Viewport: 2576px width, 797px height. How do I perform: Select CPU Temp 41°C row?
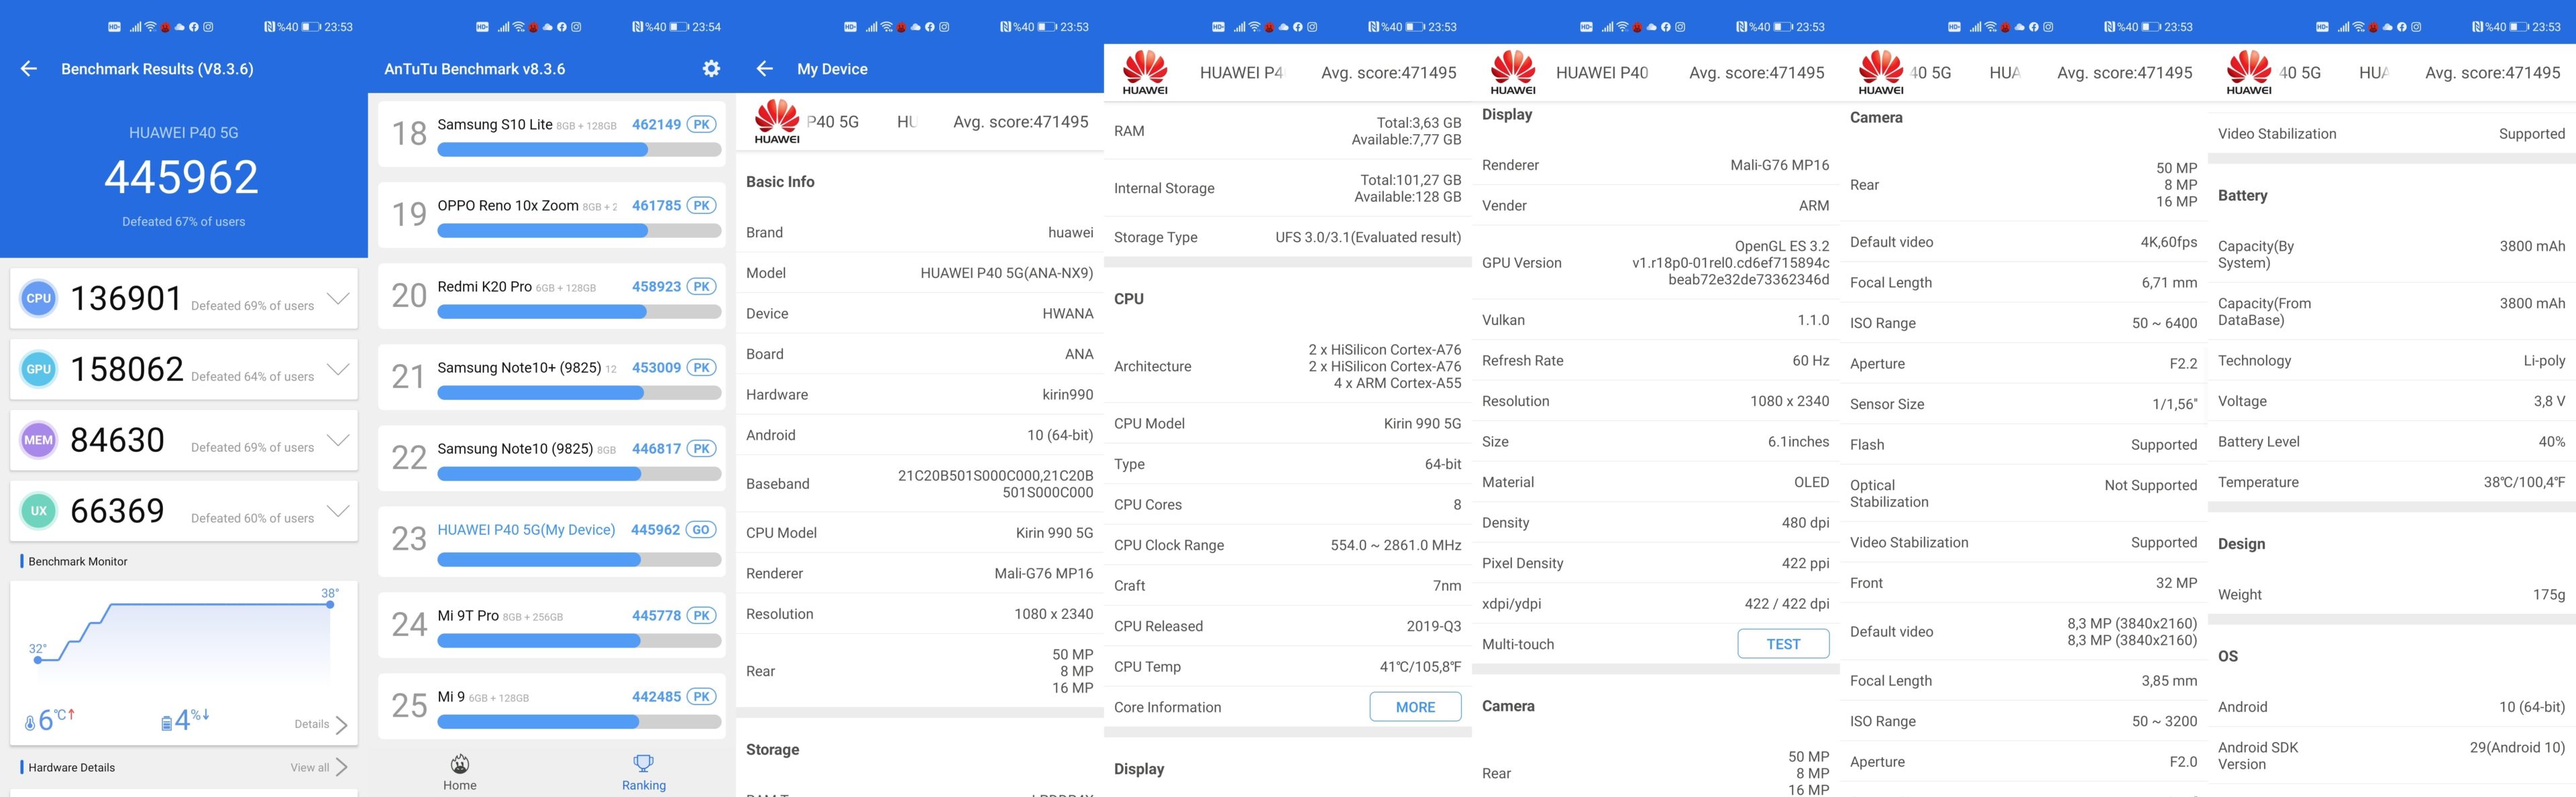(x=1288, y=667)
